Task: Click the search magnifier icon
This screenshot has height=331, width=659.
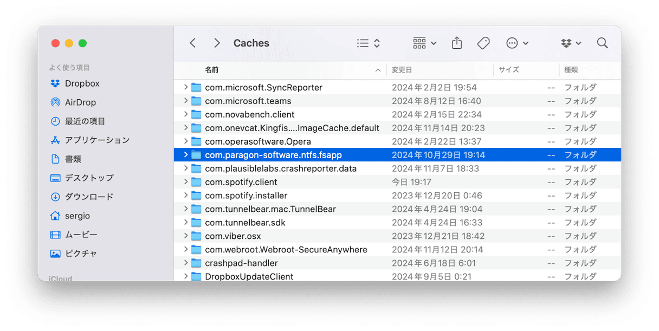Action: tap(602, 43)
